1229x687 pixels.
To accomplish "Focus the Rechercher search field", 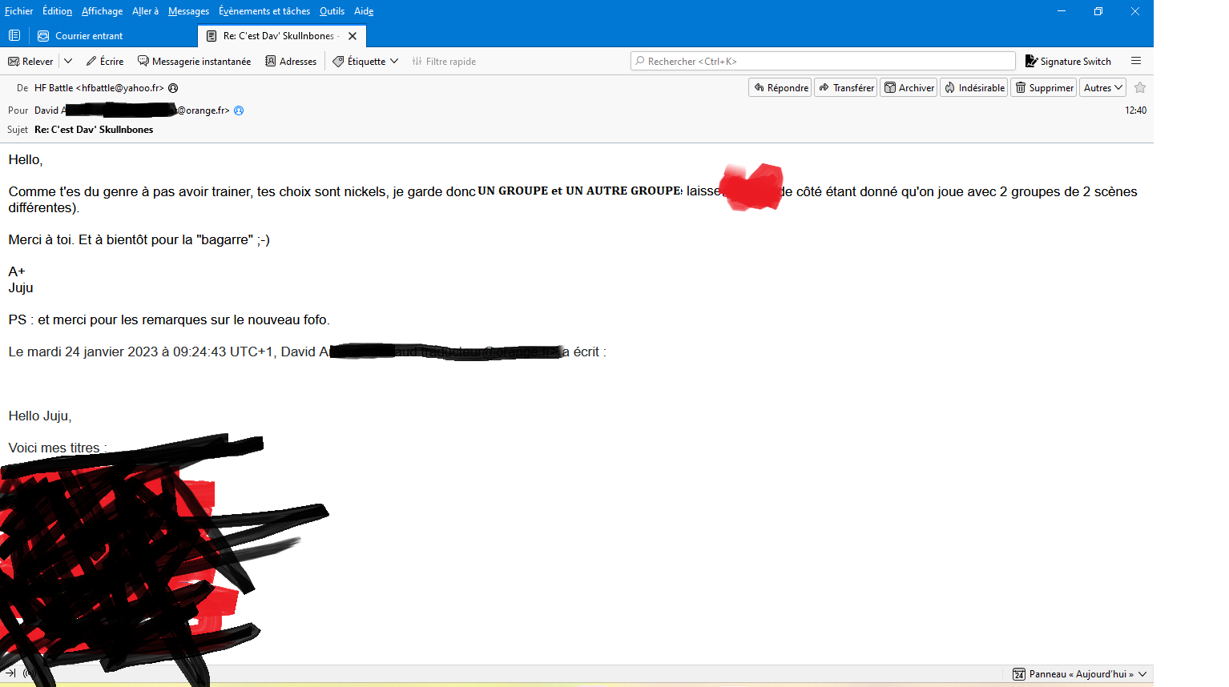I will (x=823, y=62).
